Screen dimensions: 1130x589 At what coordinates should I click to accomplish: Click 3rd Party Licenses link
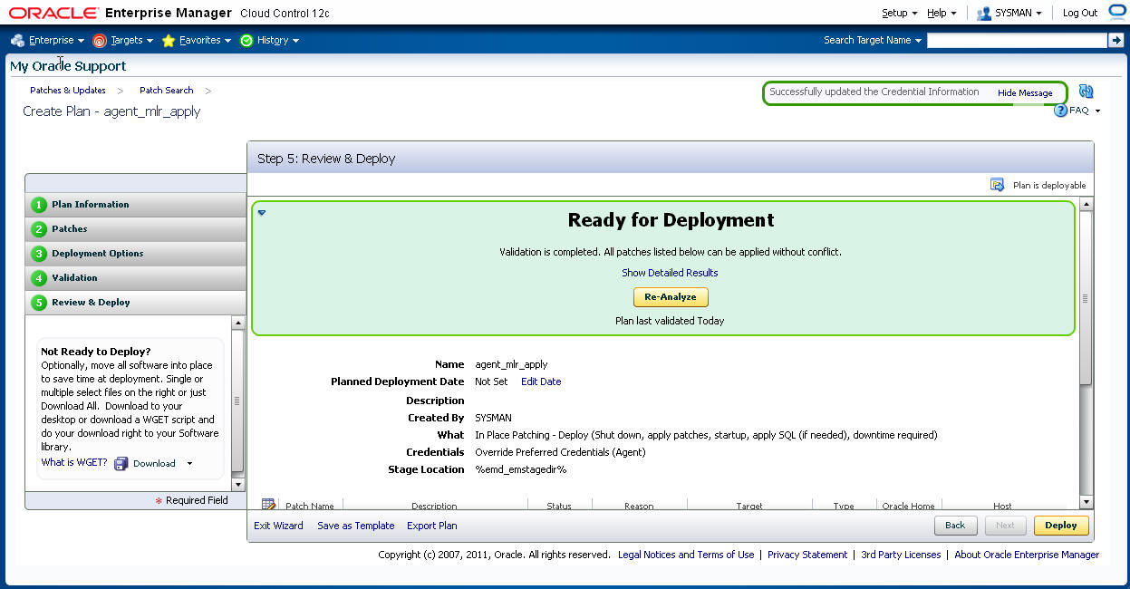901,555
